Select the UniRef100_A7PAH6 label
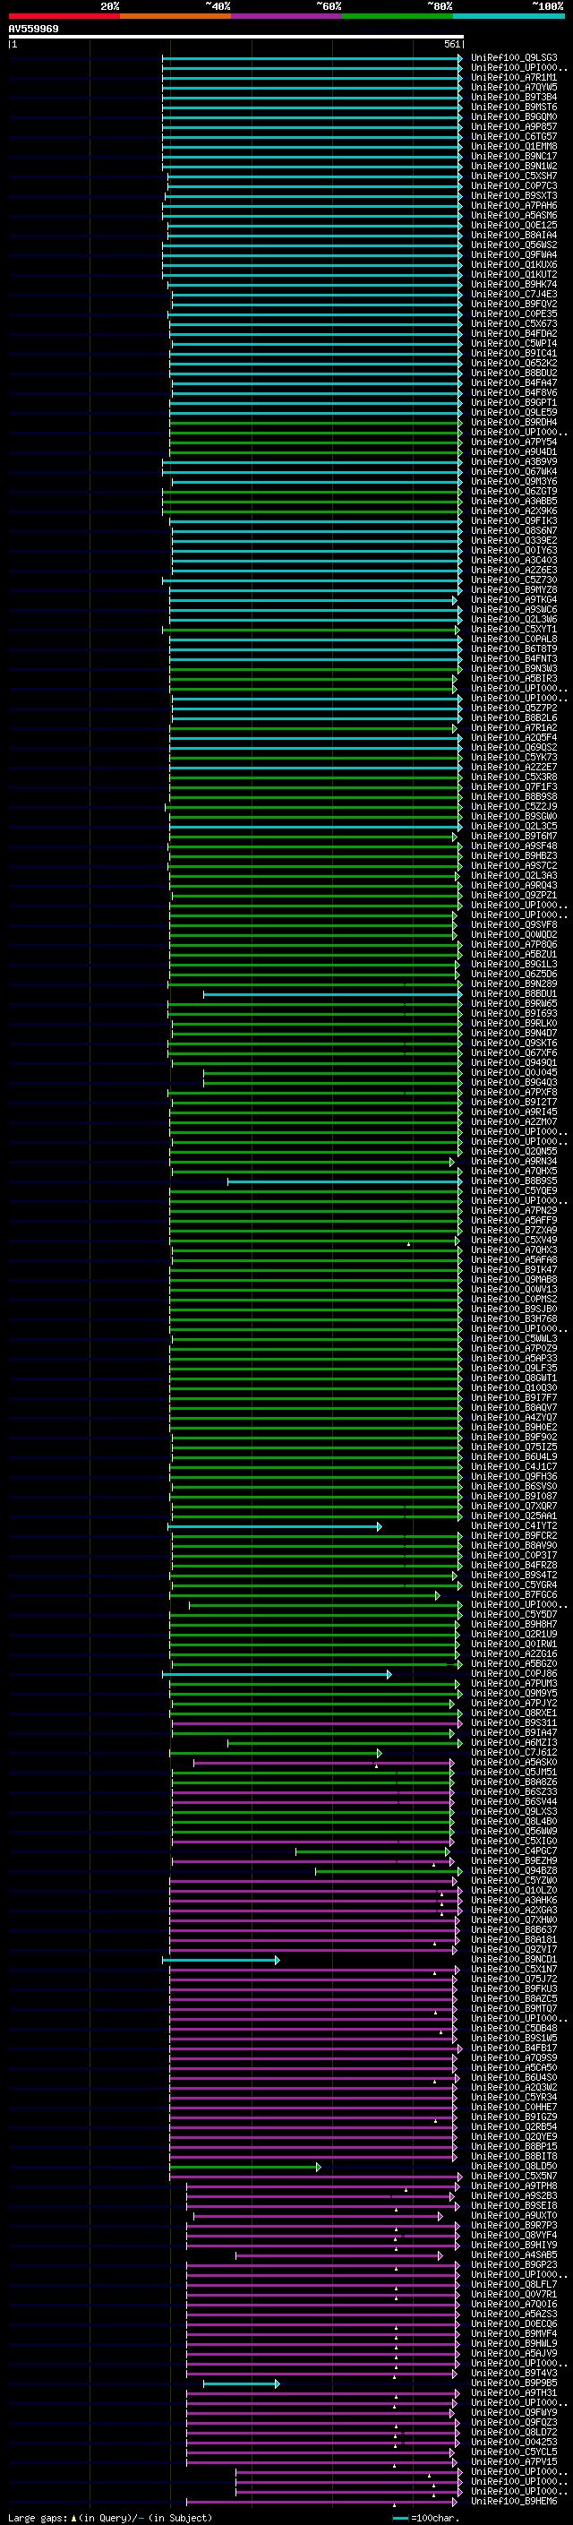This screenshot has width=573, height=2525. [x=514, y=206]
